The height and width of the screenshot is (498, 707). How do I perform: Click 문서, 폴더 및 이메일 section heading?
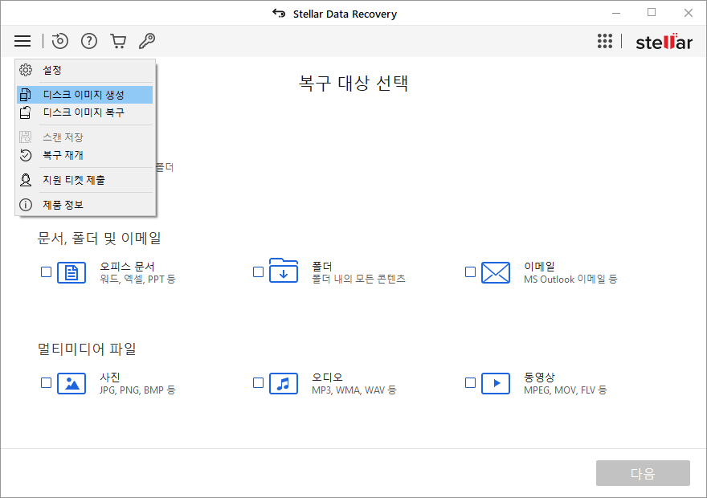(99, 238)
